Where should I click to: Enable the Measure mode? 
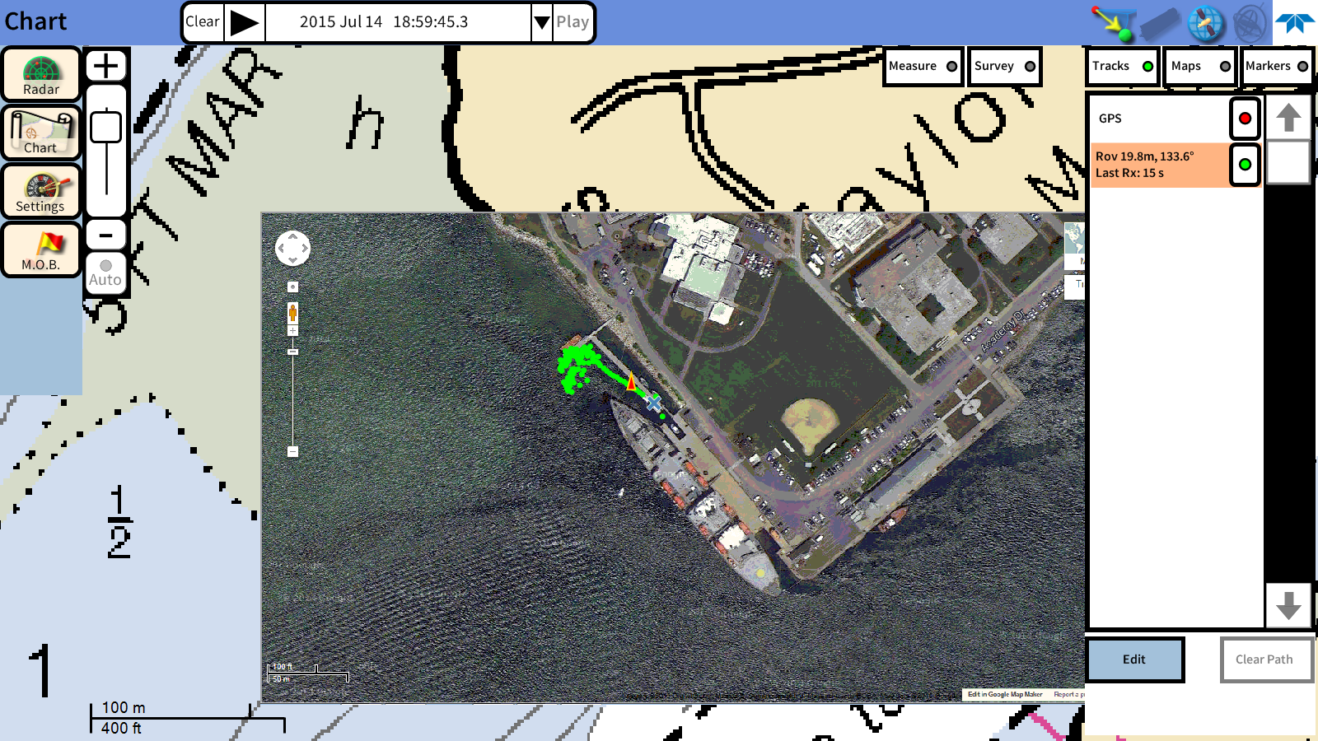[923, 67]
